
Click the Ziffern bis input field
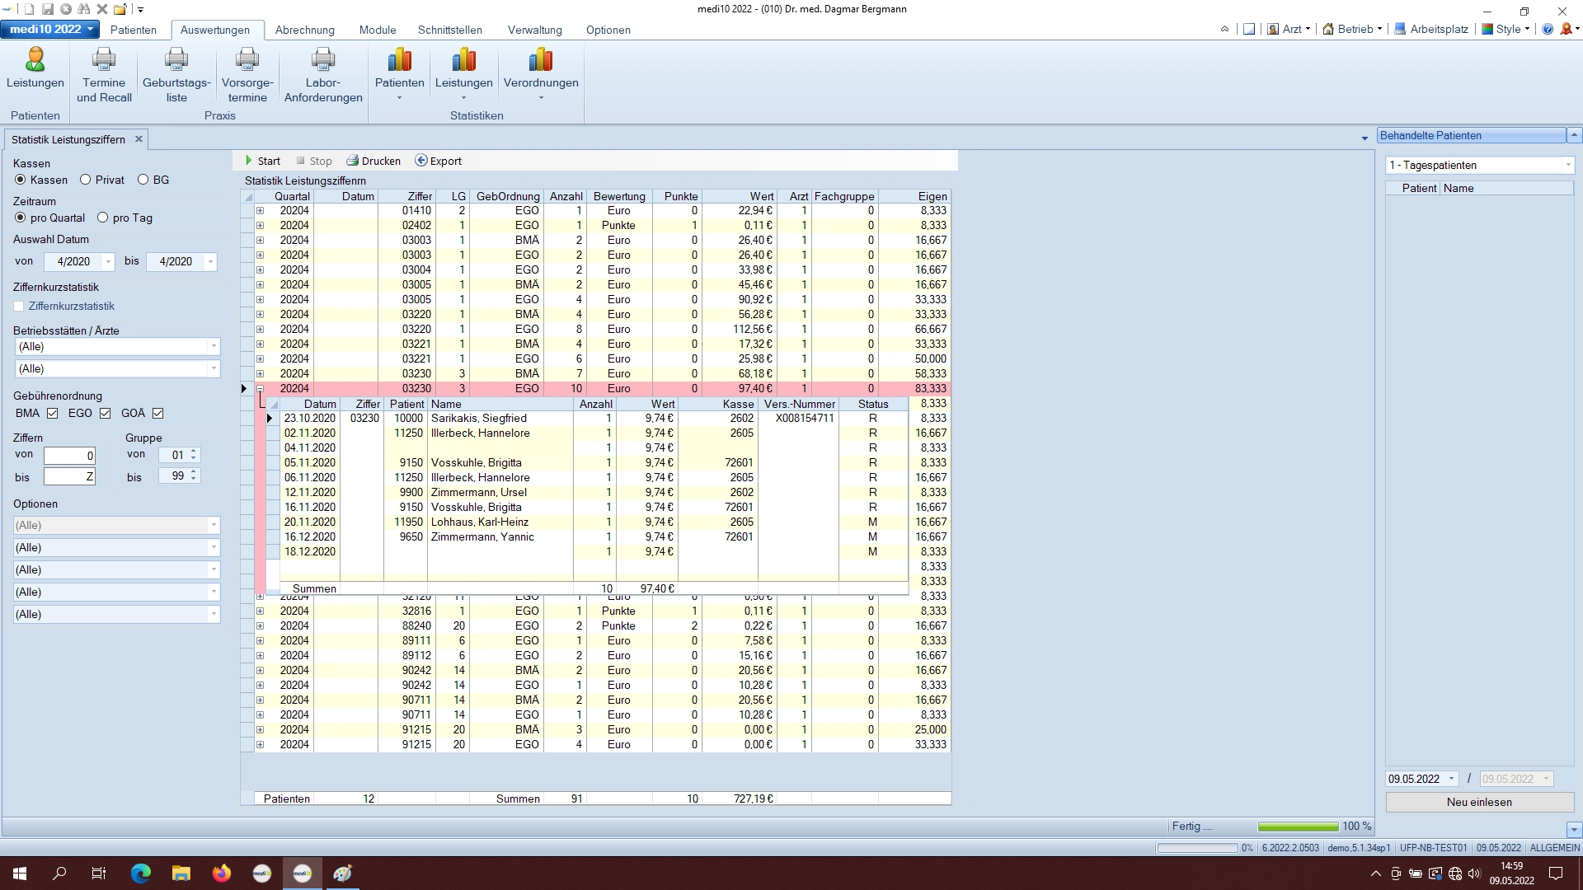[69, 476]
